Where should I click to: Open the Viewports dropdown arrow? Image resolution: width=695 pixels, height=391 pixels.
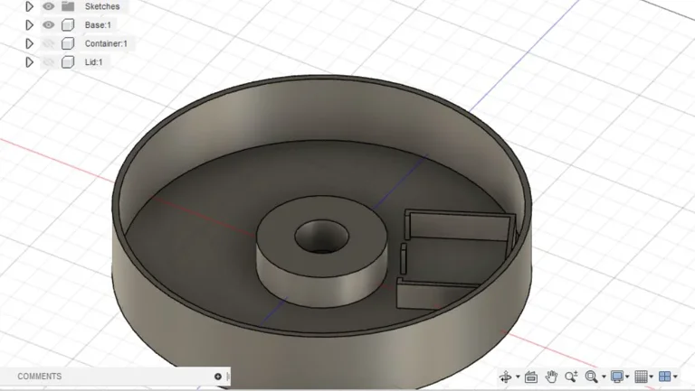[x=676, y=377]
